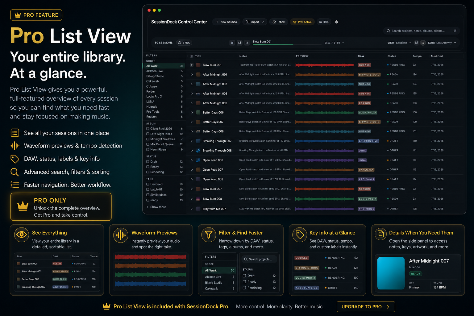Click the blue waveform of Breaking Through 007 in the main list
Viewport: 474px width, 316px height.
(x=324, y=141)
